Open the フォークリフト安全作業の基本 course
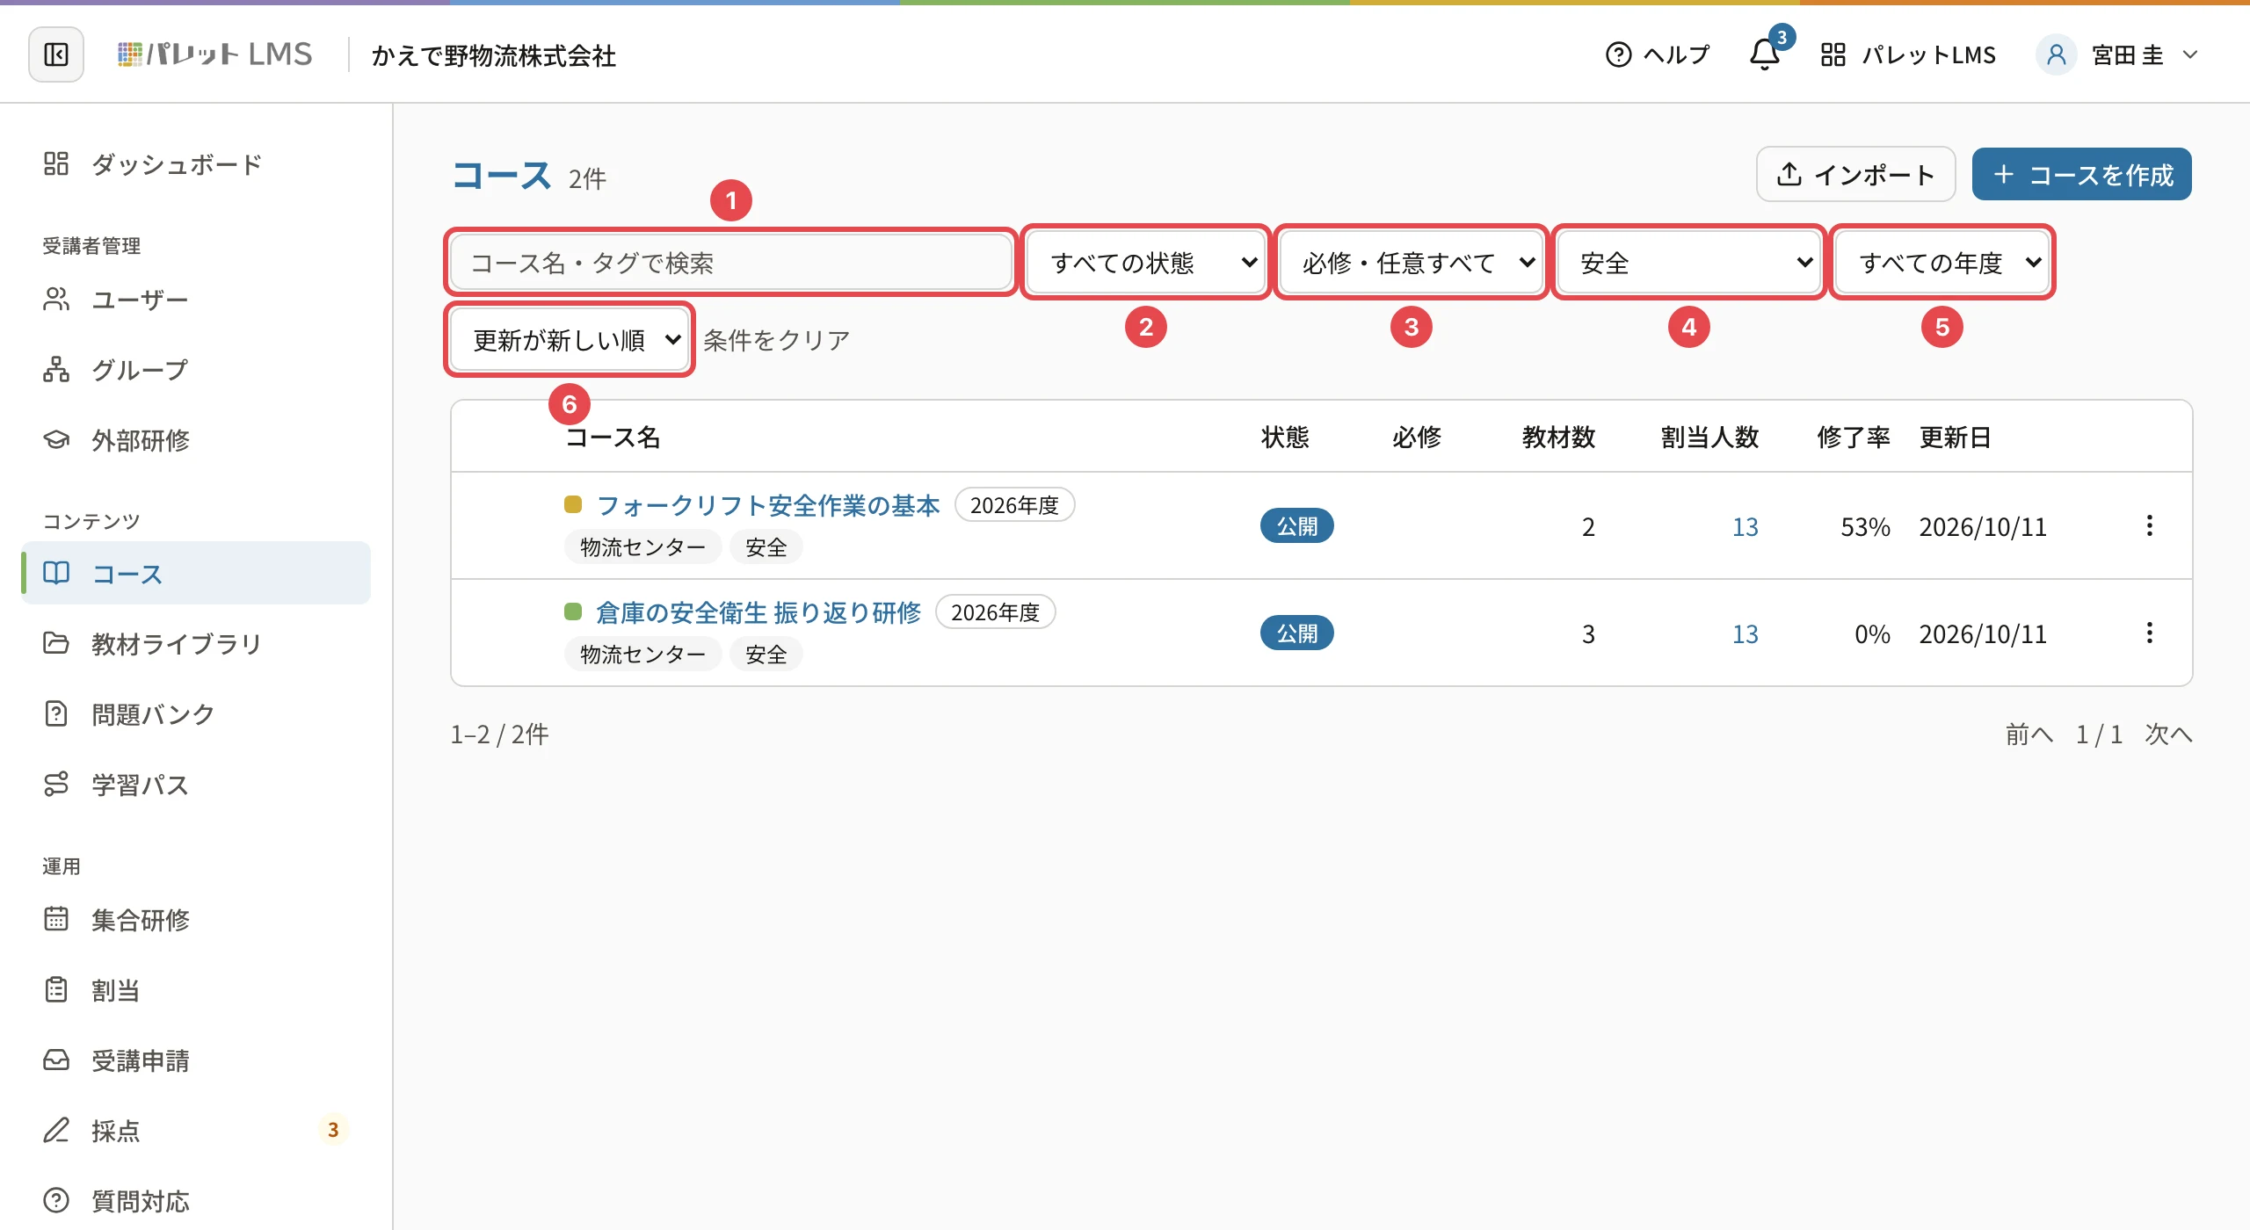This screenshot has width=2250, height=1230. coord(768,505)
